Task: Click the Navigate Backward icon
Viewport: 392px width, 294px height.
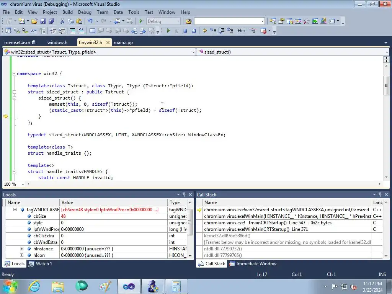Action: click(x=117, y=21)
